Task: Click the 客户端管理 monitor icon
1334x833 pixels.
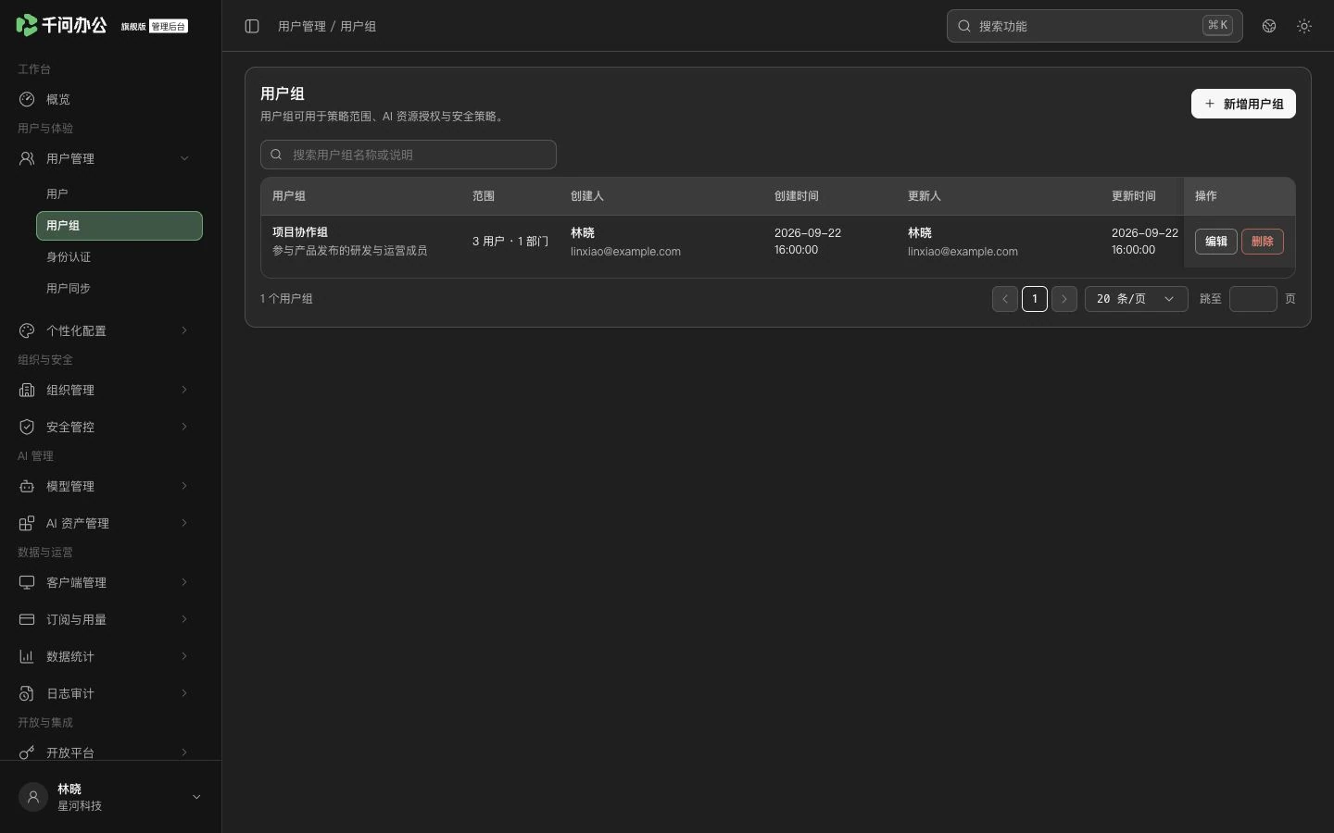Action: click(x=27, y=582)
